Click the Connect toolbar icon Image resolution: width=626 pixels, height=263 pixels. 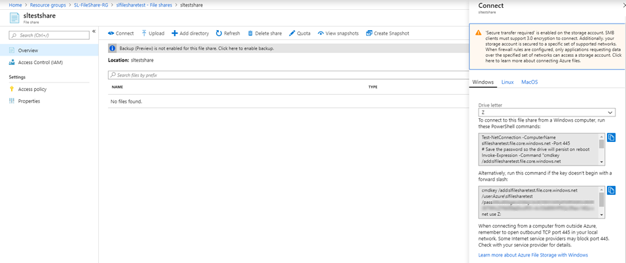(x=111, y=33)
